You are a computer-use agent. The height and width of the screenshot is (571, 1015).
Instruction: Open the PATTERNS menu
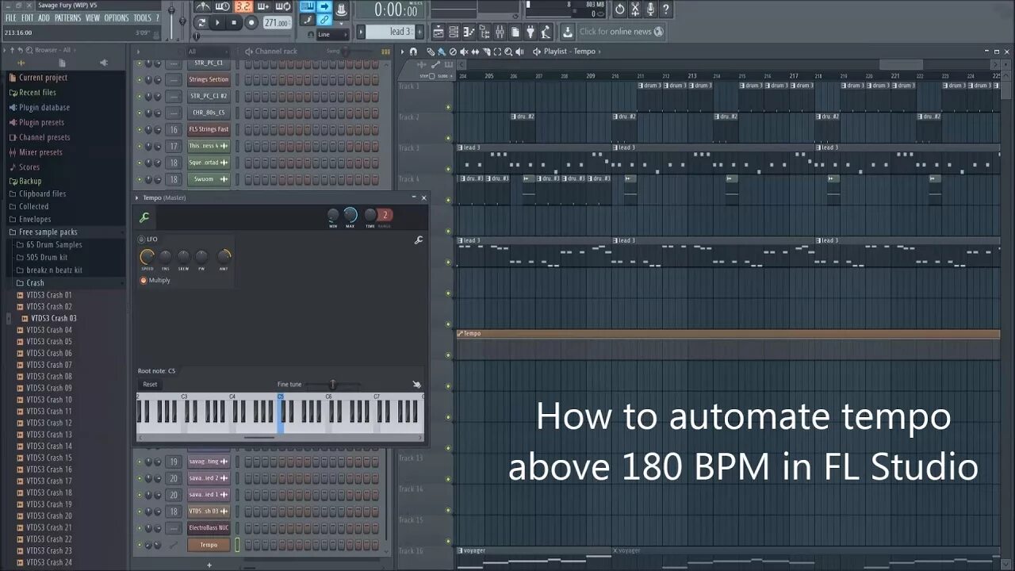[x=67, y=17]
